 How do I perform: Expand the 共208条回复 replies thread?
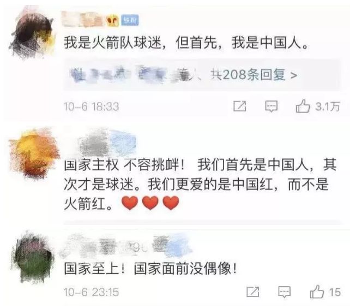pos(202,75)
